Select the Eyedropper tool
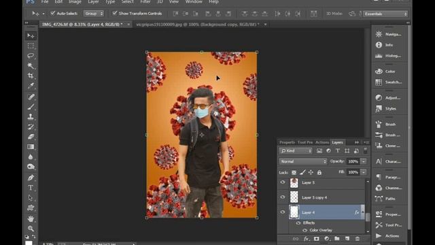Screen dimensions: 435x245 pyautogui.click(x=31, y=86)
